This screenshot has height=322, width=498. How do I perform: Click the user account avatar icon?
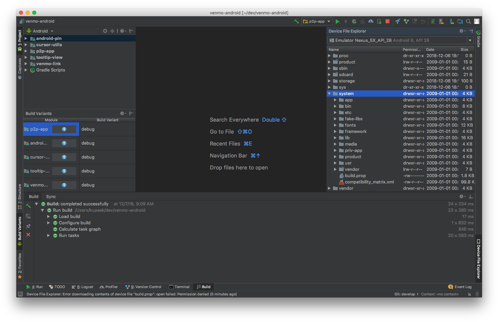pyautogui.click(x=477, y=21)
